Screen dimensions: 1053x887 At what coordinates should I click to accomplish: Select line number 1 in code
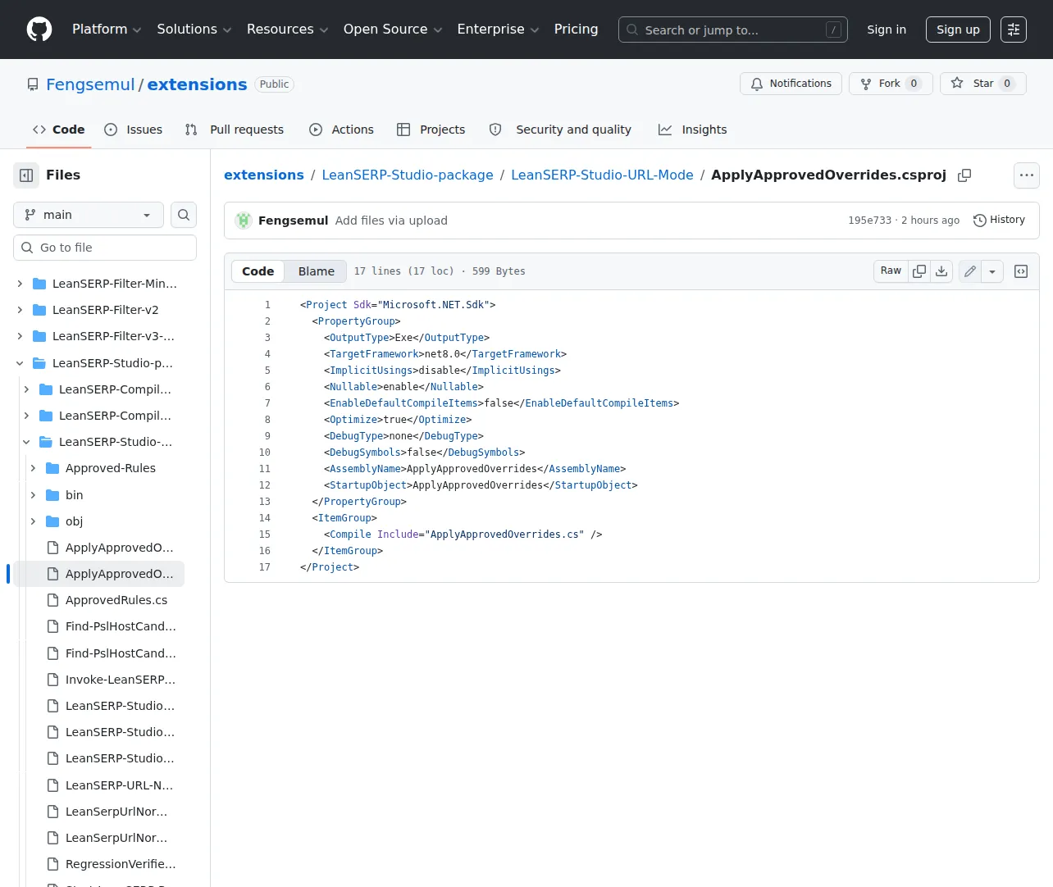pos(267,305)
